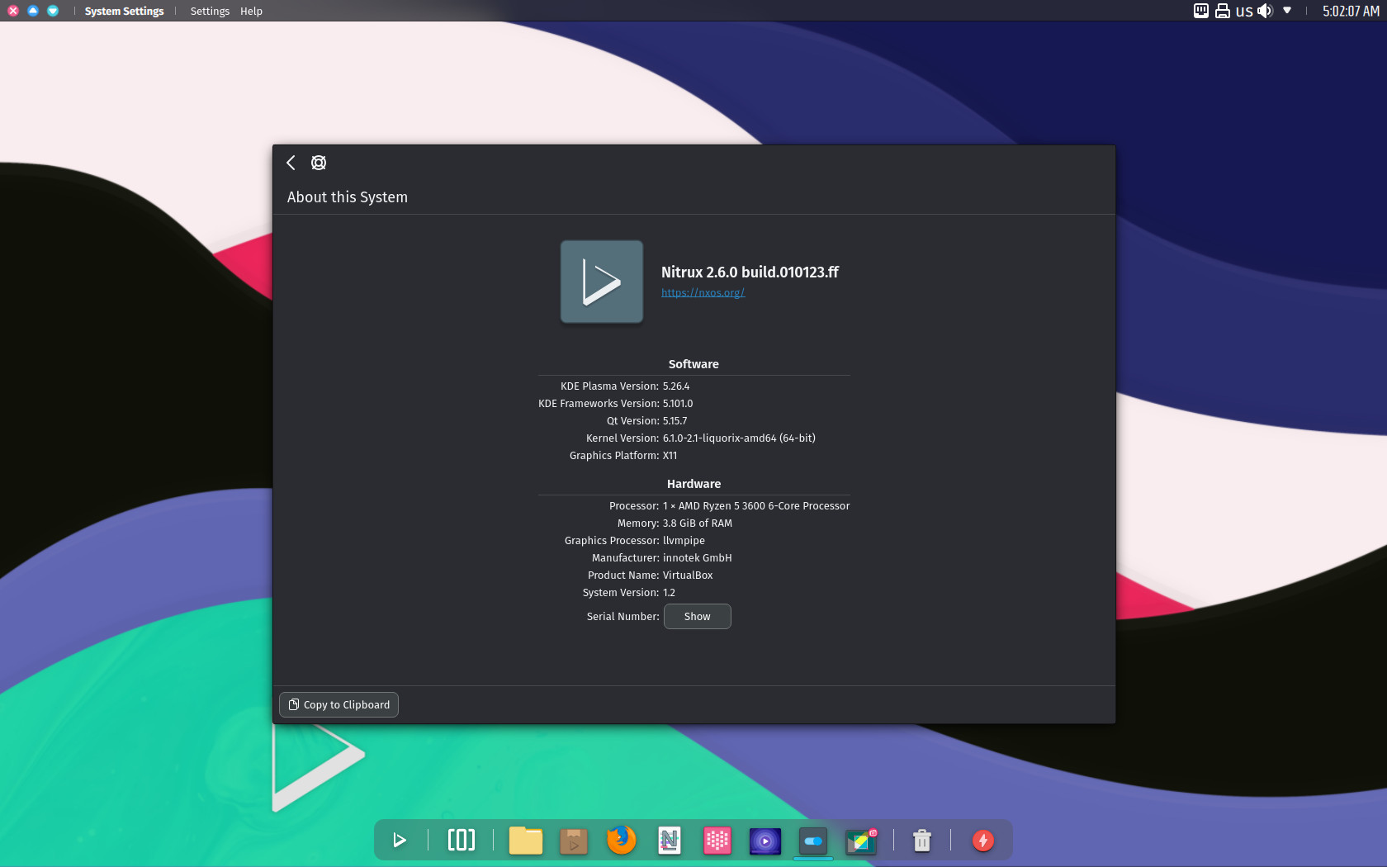Click Memory value 3.8 GiB of RAM

pyautogui.click(x=698, y=524)
